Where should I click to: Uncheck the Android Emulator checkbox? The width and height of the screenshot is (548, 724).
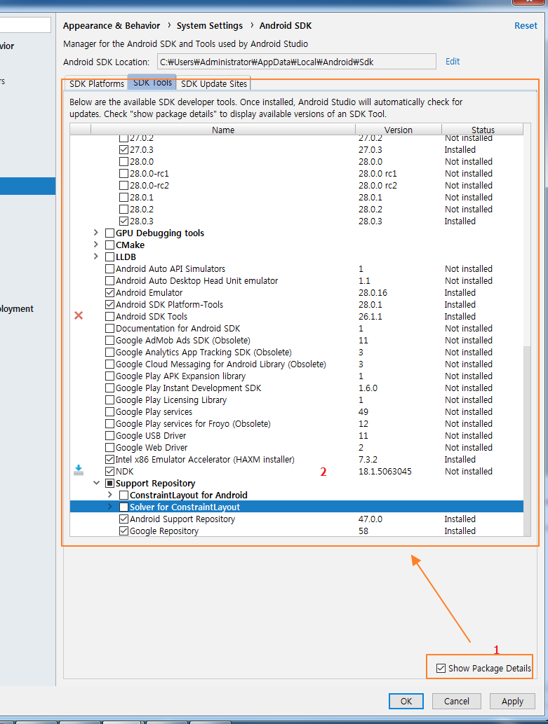pos(109,293)
